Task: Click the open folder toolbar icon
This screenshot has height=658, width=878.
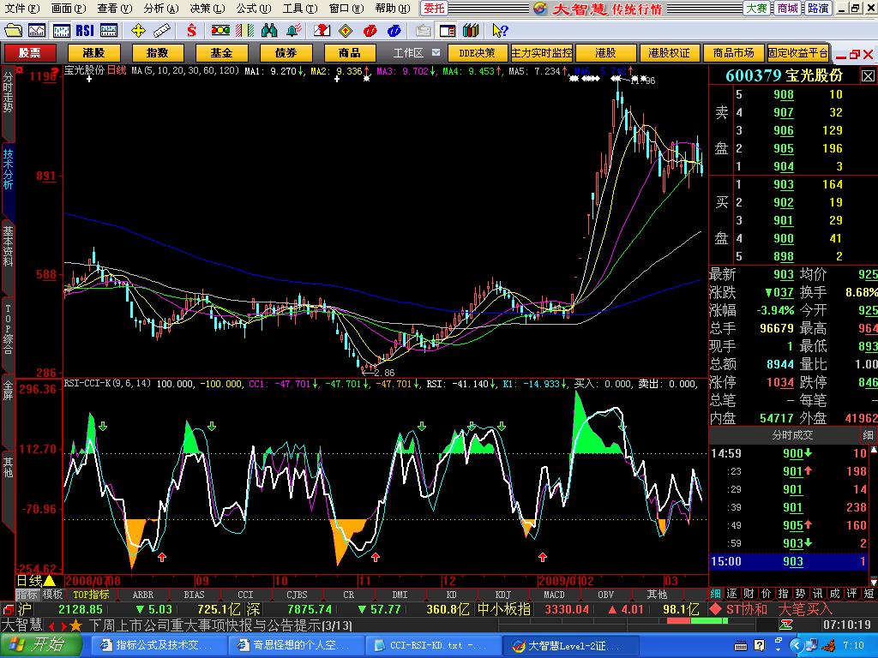Action: [13, 30]
